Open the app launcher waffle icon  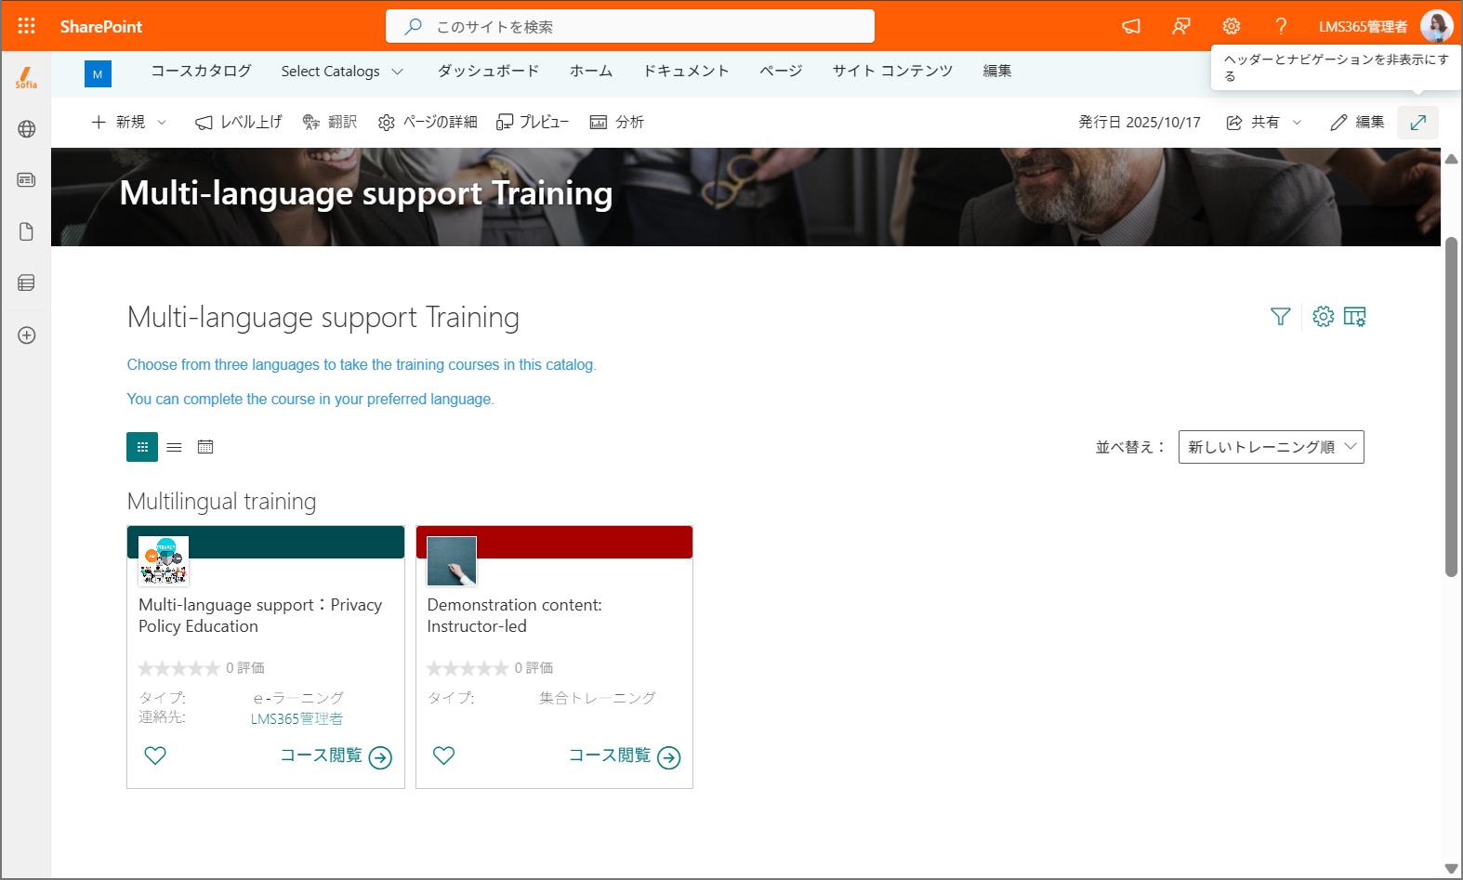coord(26,26)
